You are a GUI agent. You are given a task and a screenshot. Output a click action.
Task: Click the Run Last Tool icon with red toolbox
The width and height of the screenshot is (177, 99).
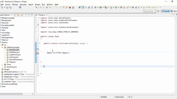point(106,7)
